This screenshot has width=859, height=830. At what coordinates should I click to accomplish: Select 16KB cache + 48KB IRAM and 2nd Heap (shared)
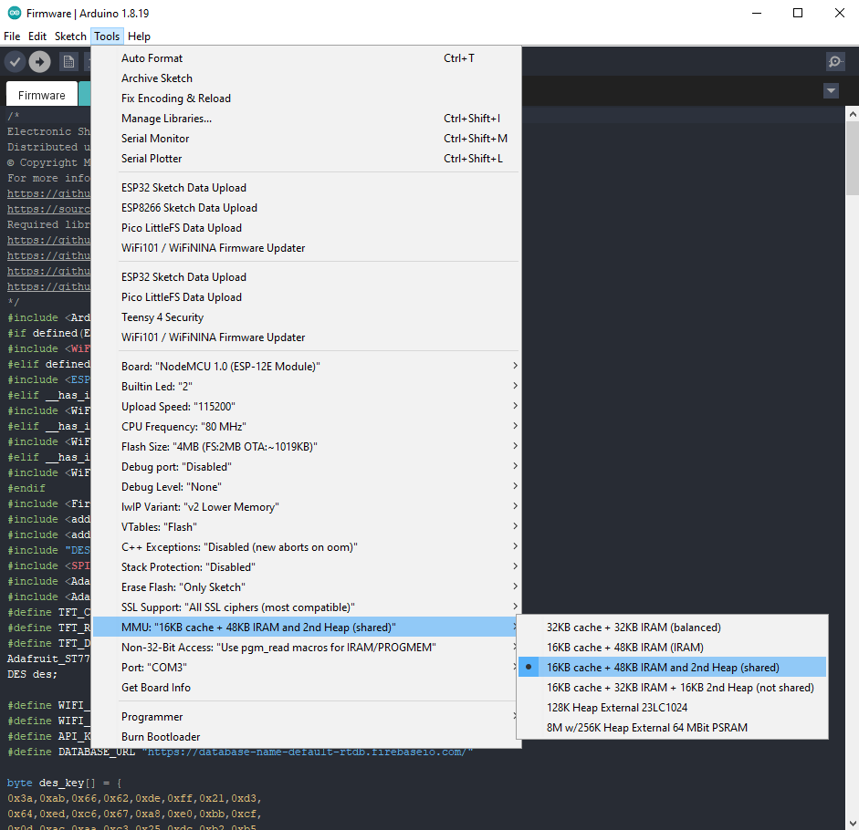[x=673, y=667]
